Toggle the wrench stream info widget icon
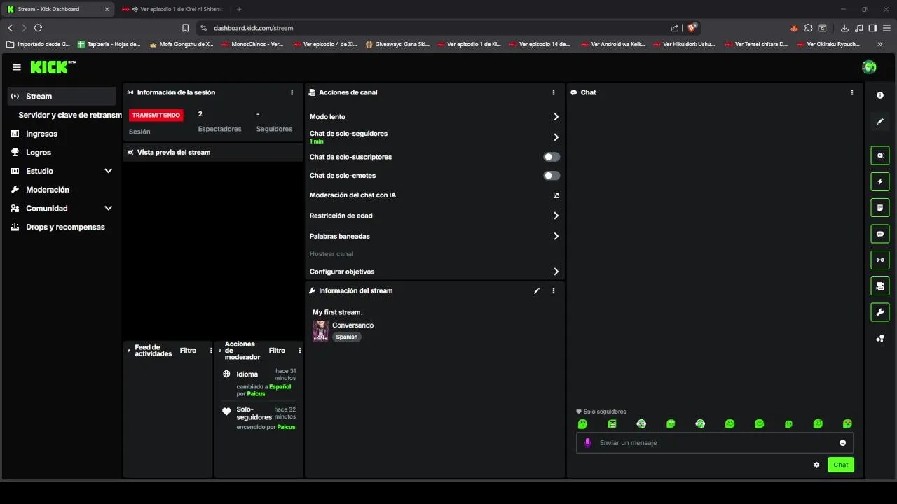Screen dimensions: 897x504 pos(880,311)
